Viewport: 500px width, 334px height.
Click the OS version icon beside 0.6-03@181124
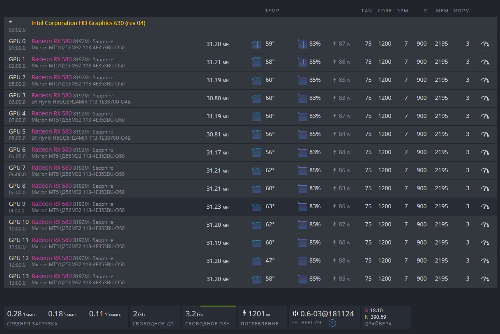[x=295, y=313]
